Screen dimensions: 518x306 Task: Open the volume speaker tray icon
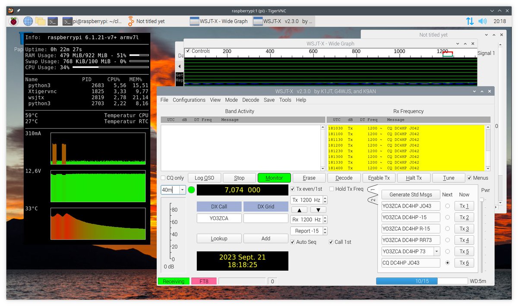pos(482,21)
